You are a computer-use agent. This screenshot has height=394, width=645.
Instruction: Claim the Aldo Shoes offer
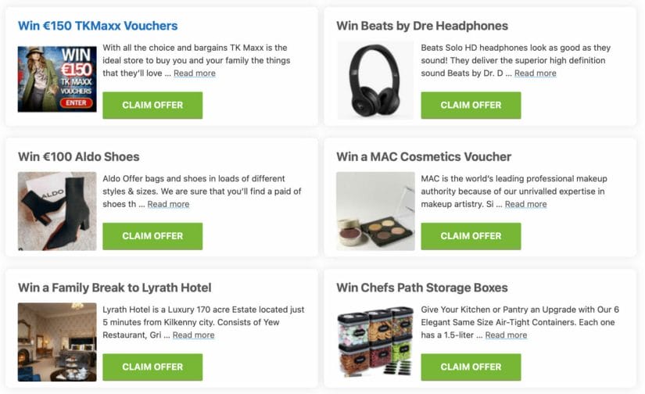pos(152,237)
